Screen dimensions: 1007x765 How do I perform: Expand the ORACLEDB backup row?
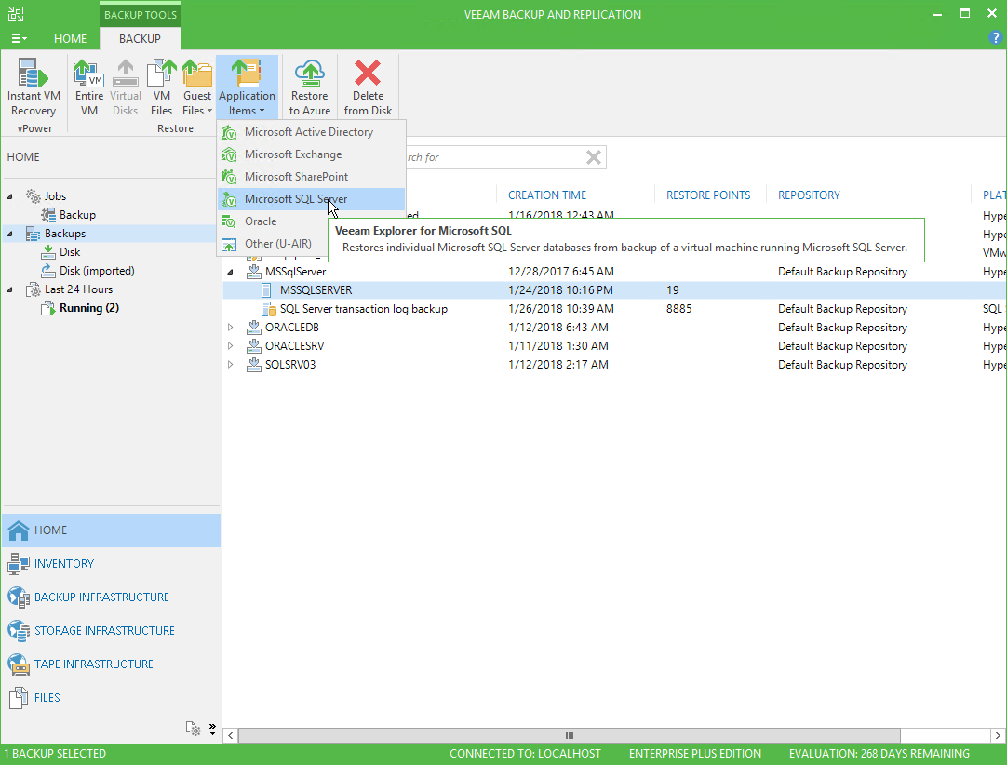(x=230, y=328)
